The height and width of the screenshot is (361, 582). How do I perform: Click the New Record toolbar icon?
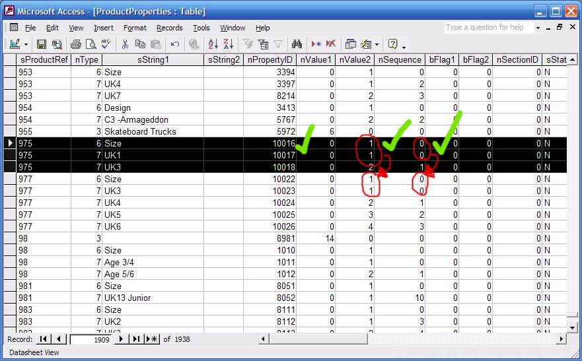(x=316, y=44)
